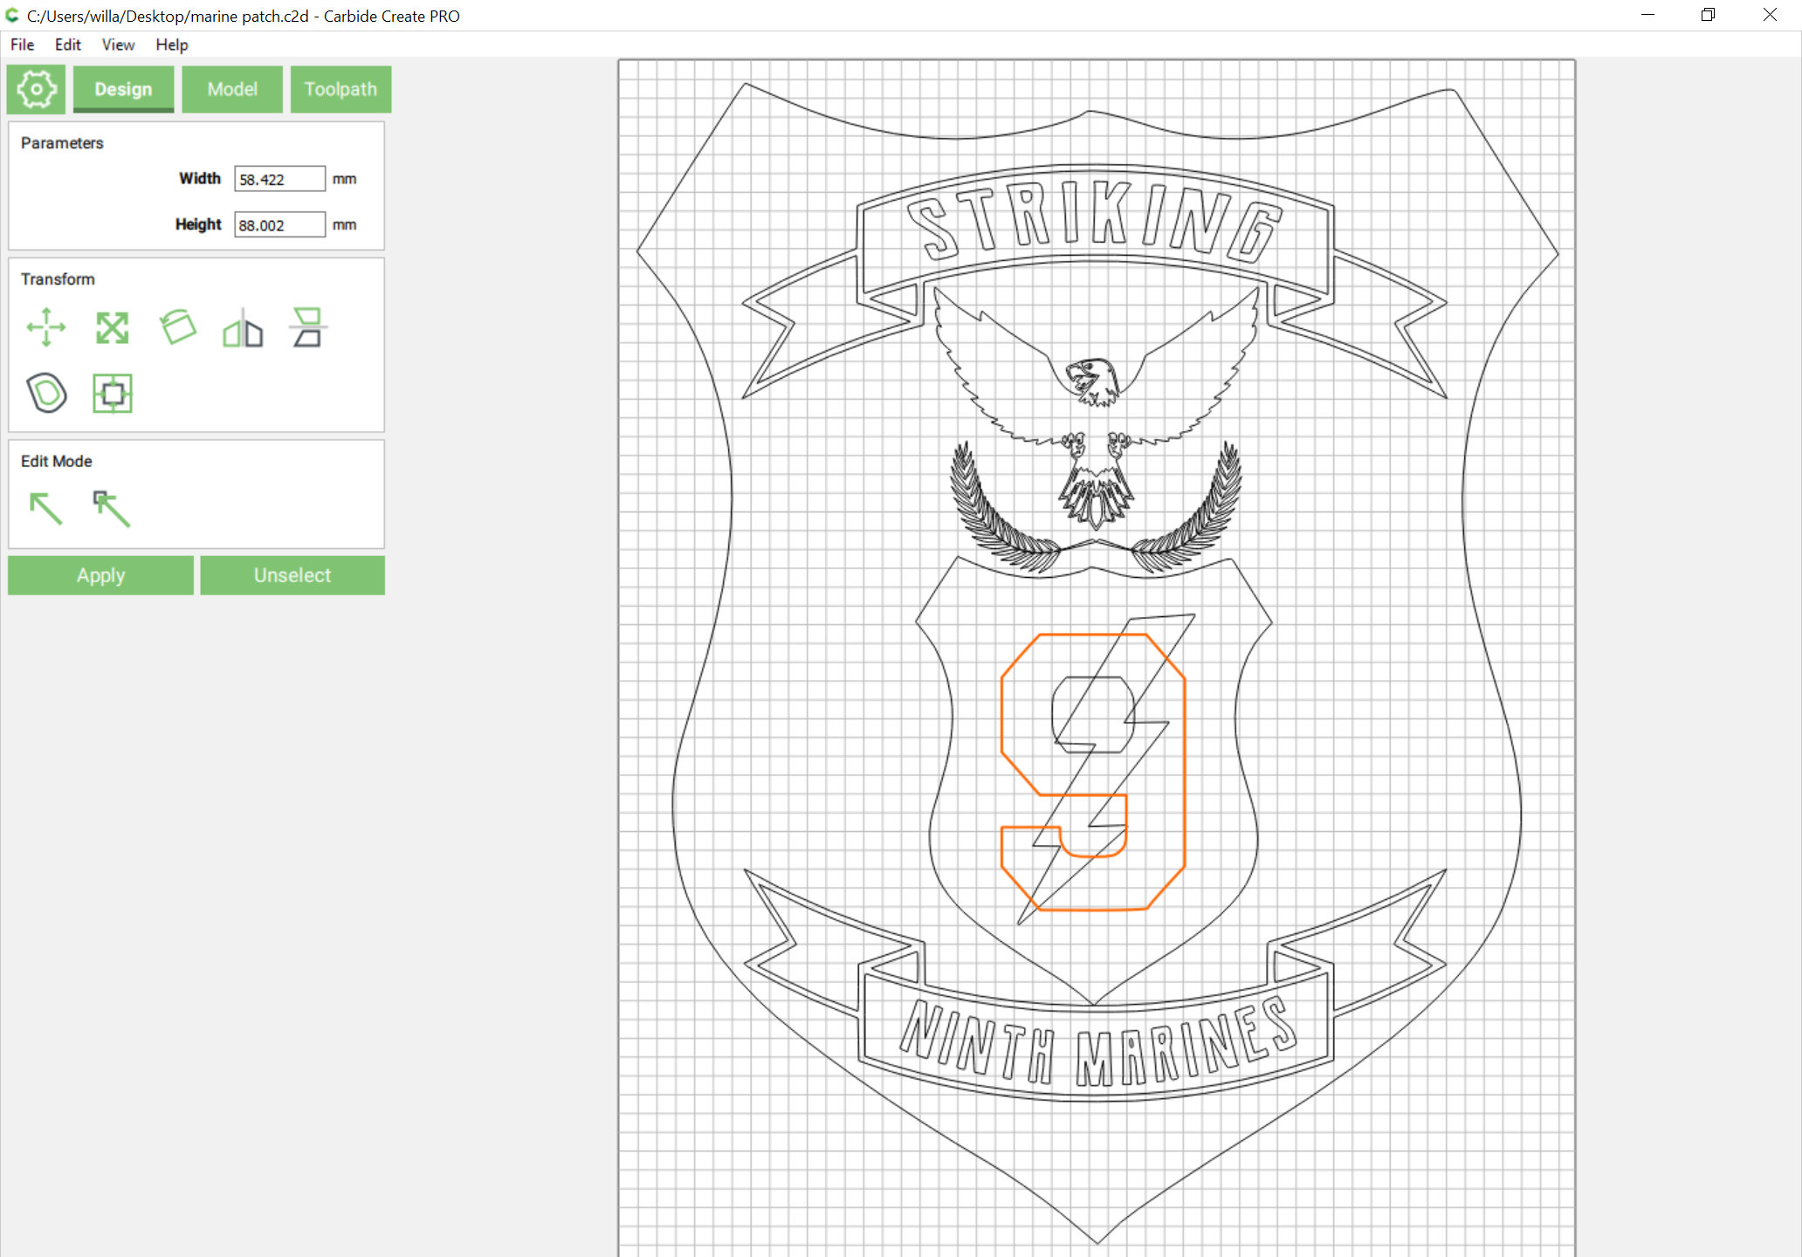Switch to the Model tab

pyautogui.click(x=232, y=89)
